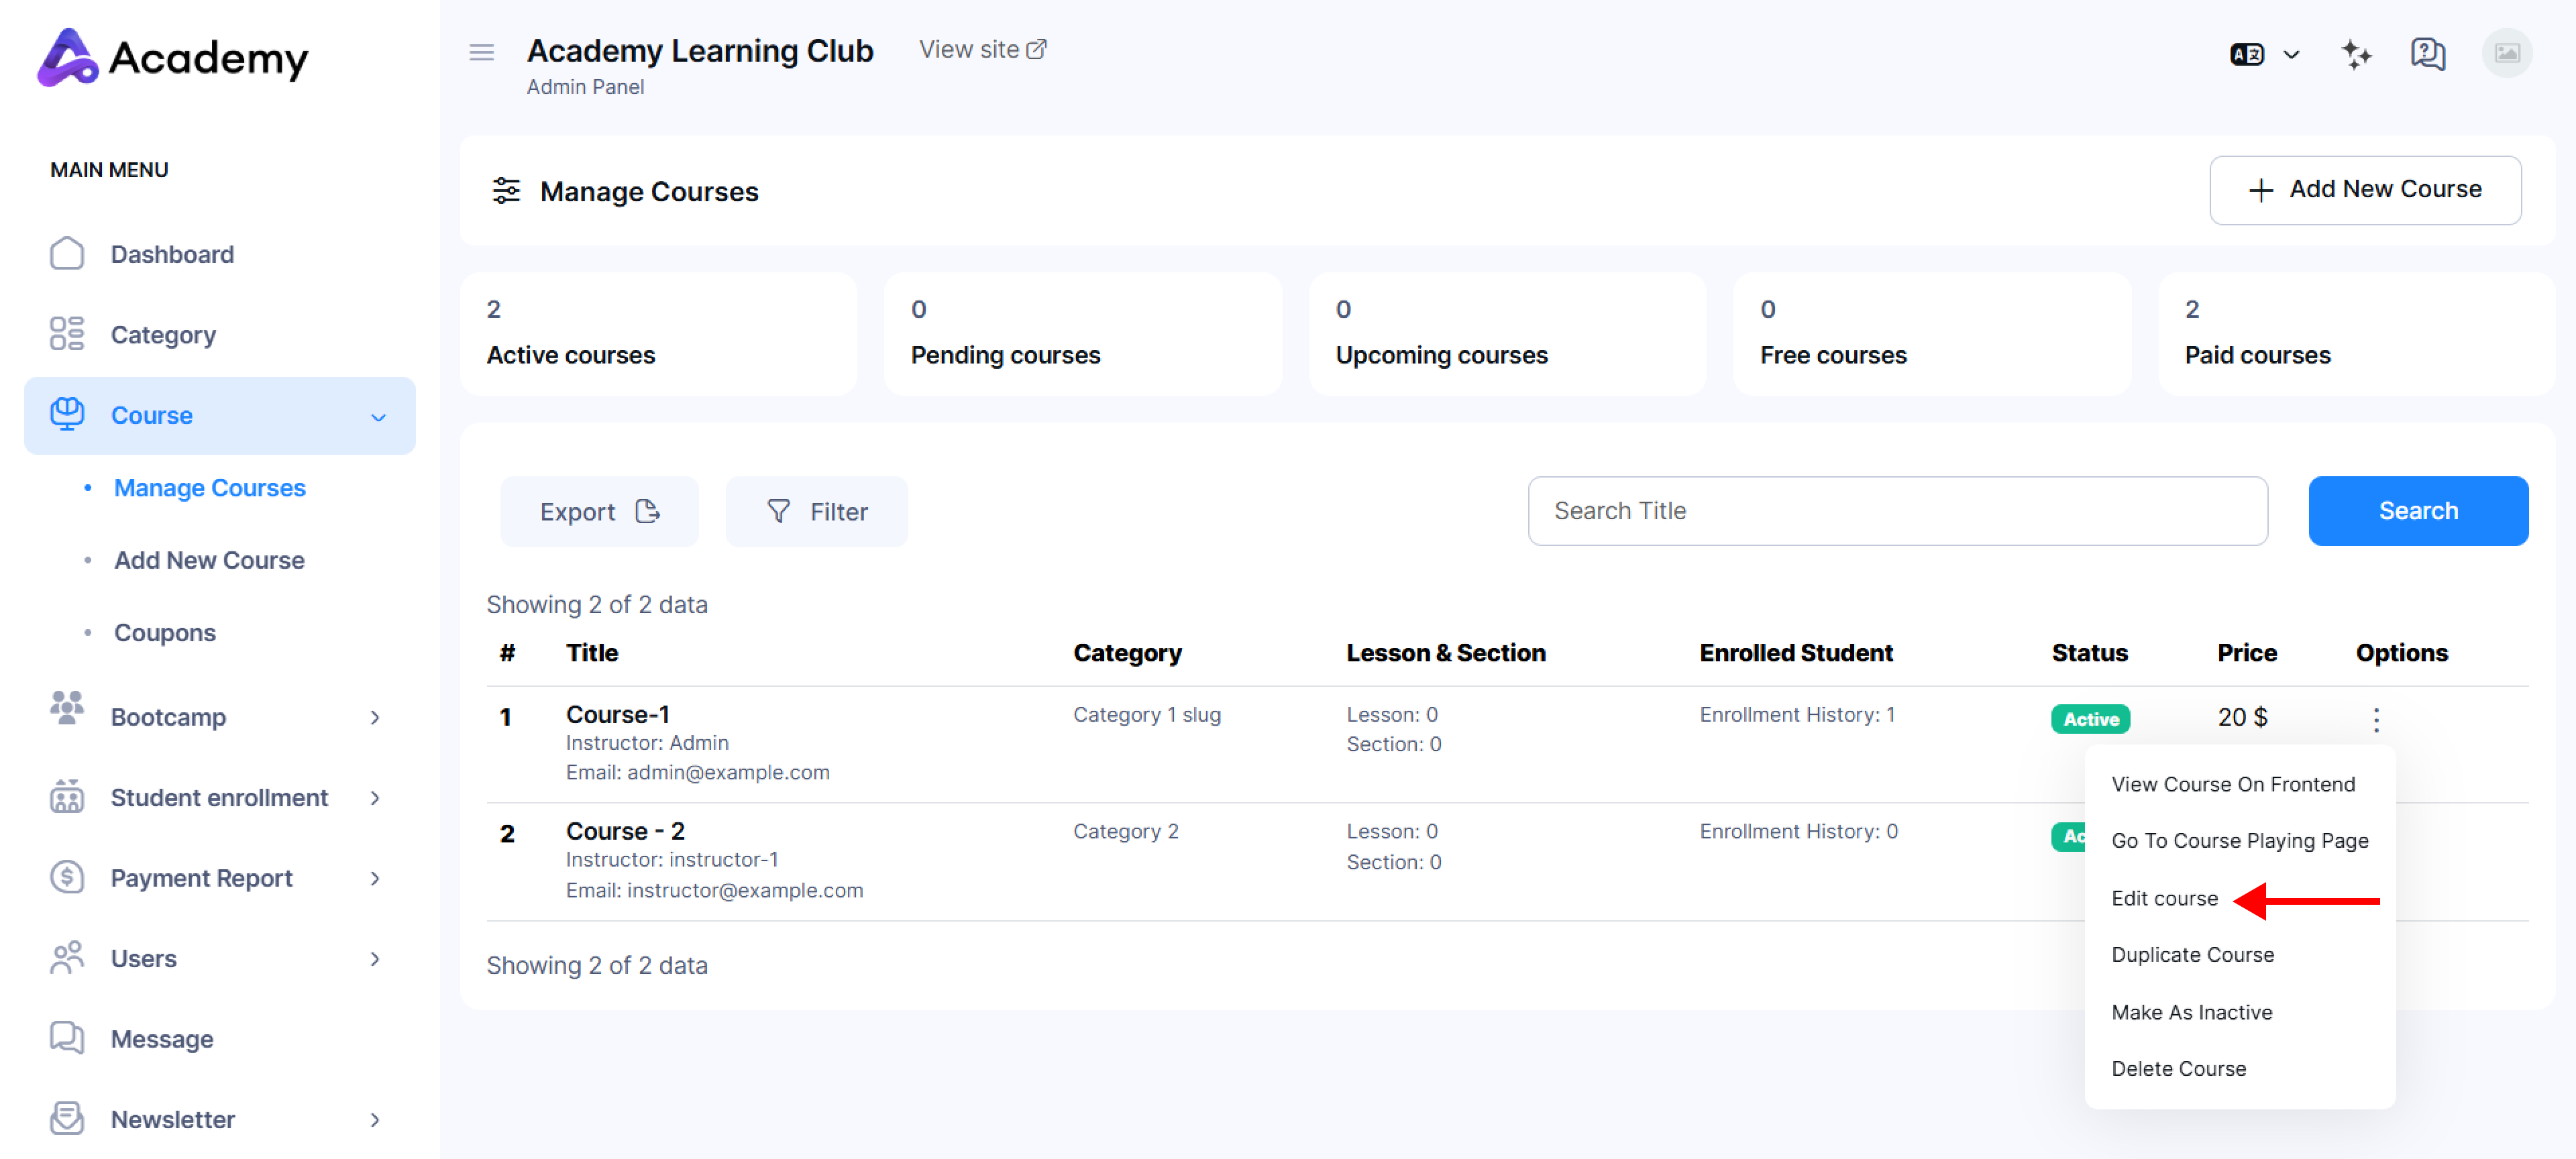Click the hamburger menu icon
This screenshot has width=2576, height=1159.
481,52
